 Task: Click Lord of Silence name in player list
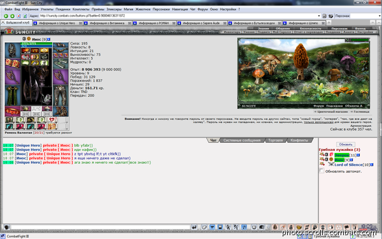click(348, 165)
